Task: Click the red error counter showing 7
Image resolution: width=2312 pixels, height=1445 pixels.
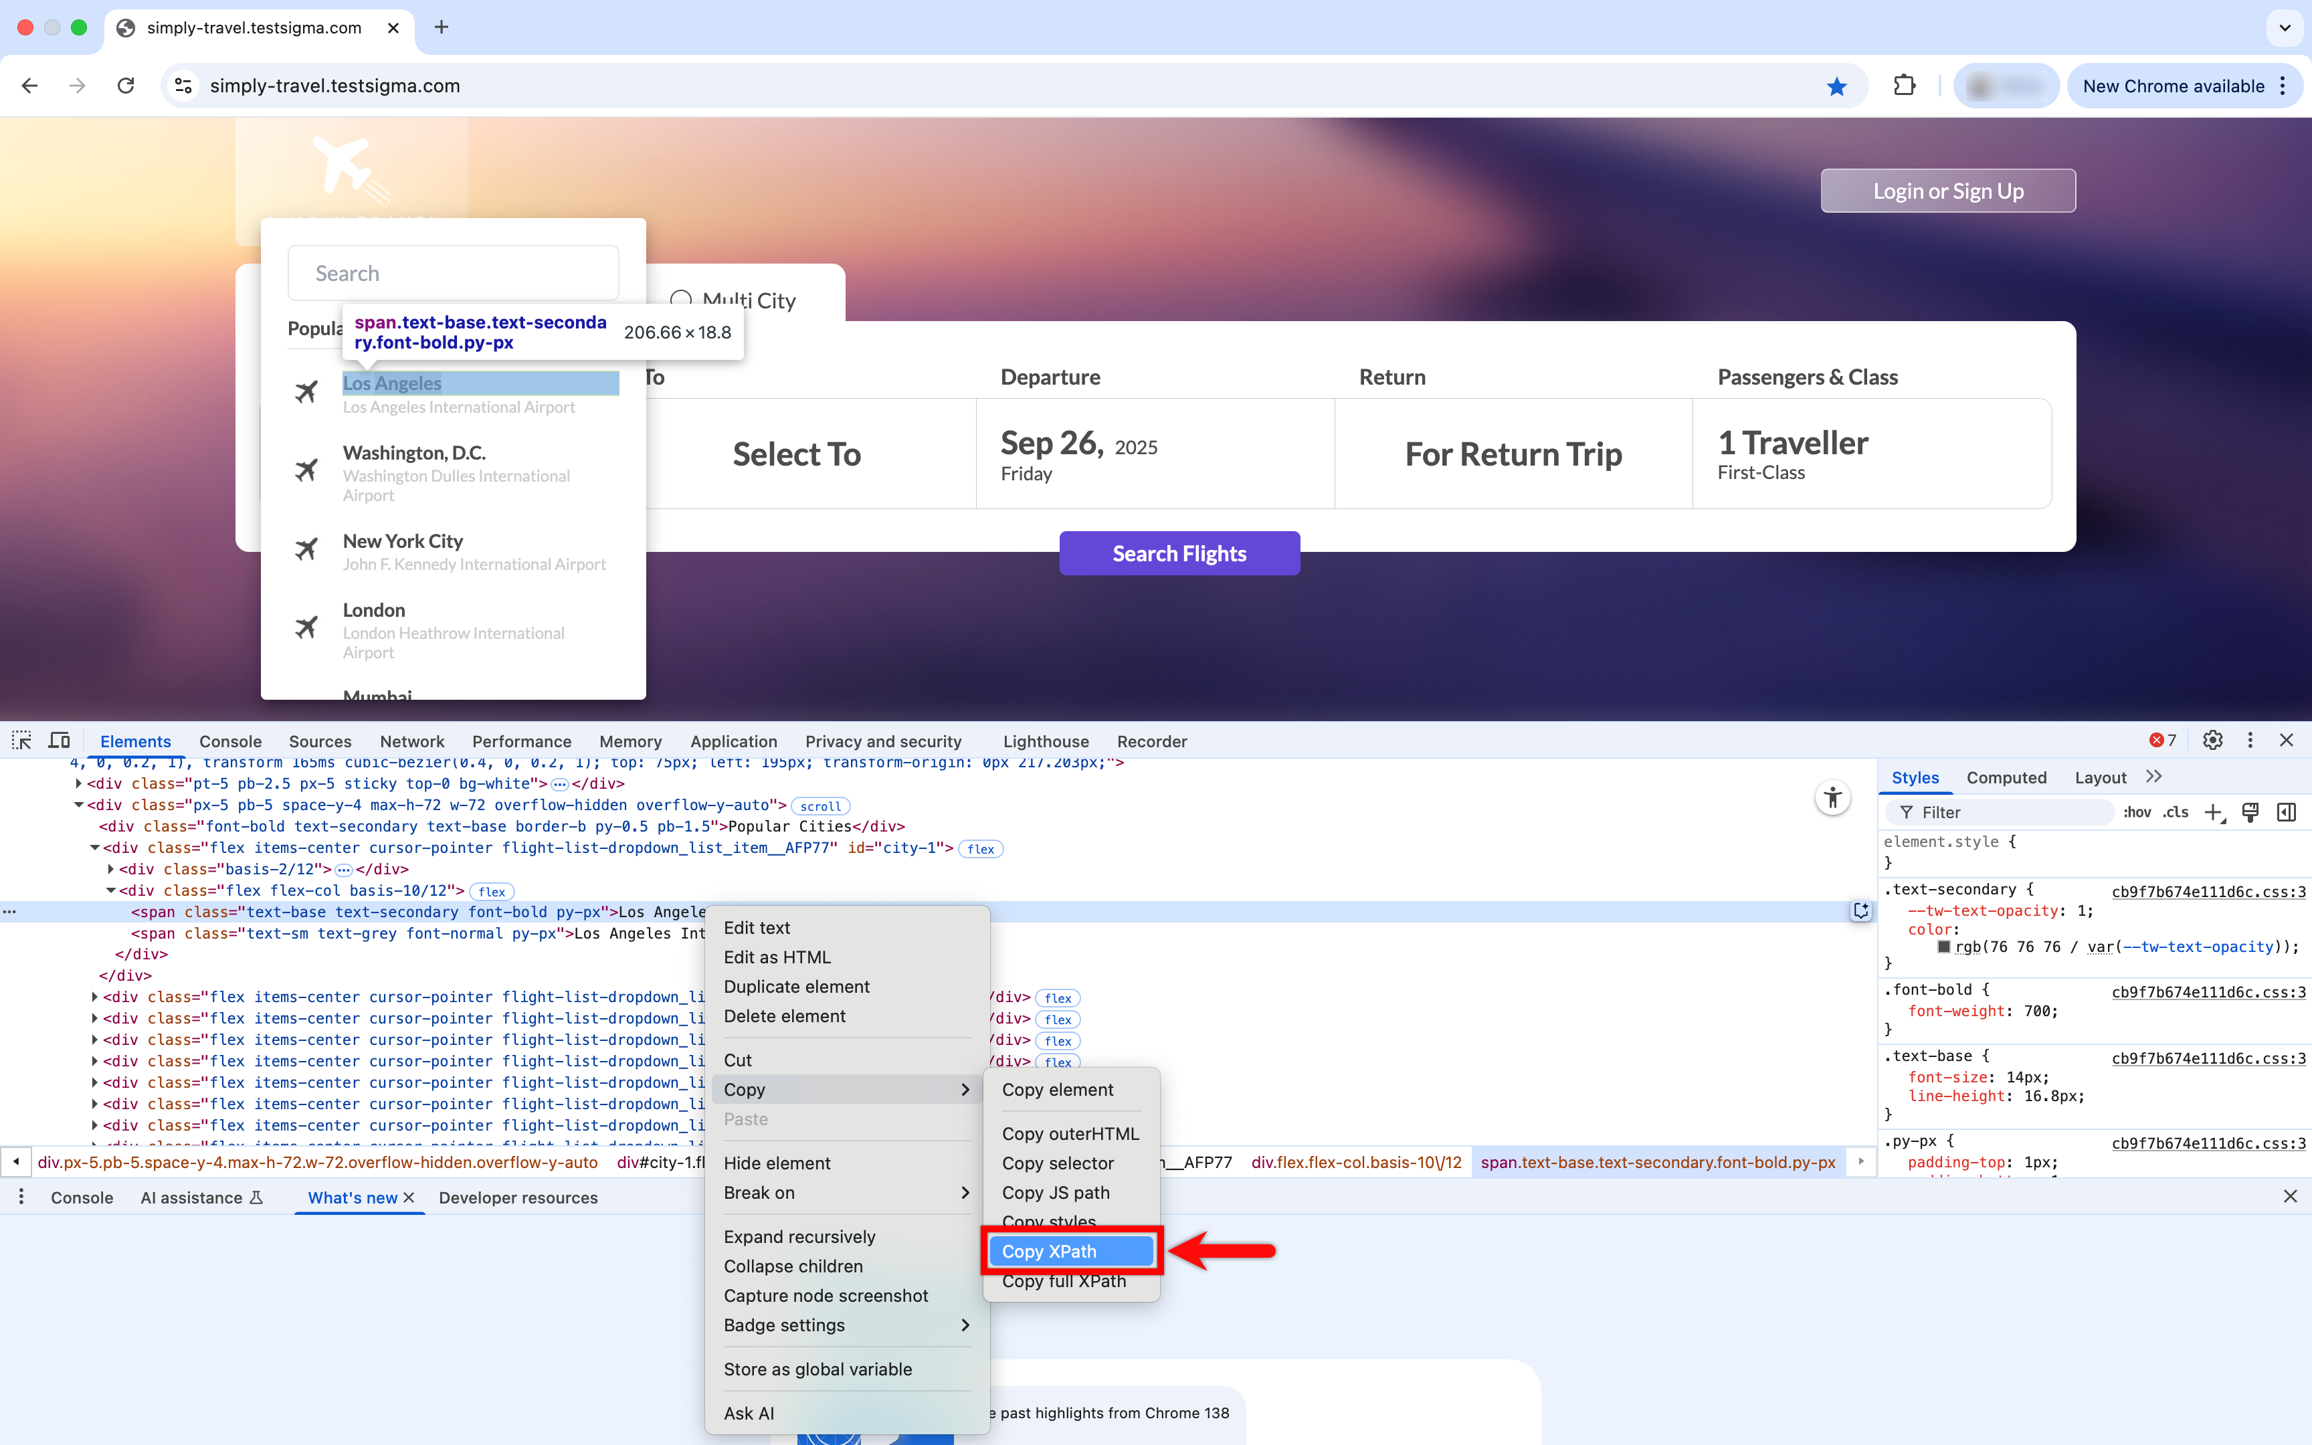Action: coord(2162,741)
